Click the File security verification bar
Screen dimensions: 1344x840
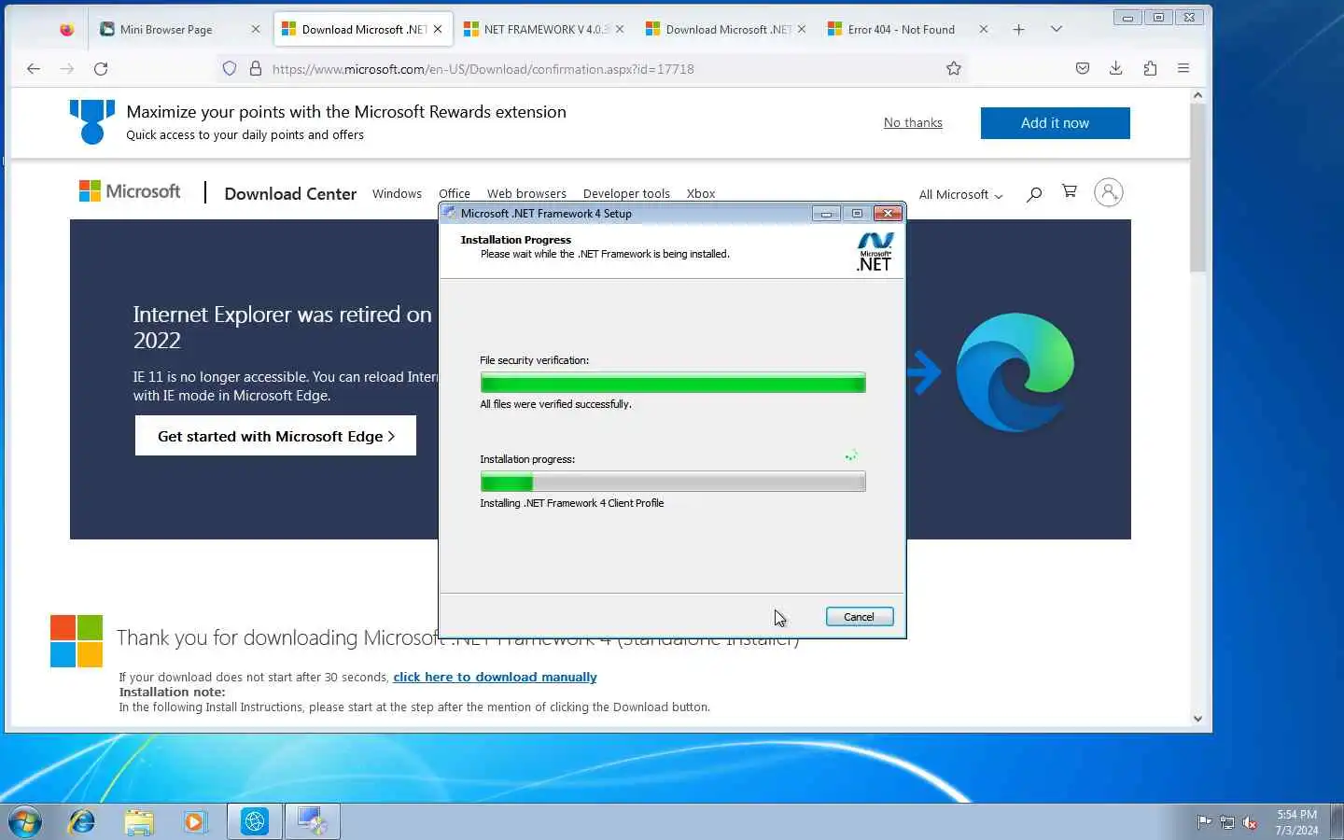(672, 383)
